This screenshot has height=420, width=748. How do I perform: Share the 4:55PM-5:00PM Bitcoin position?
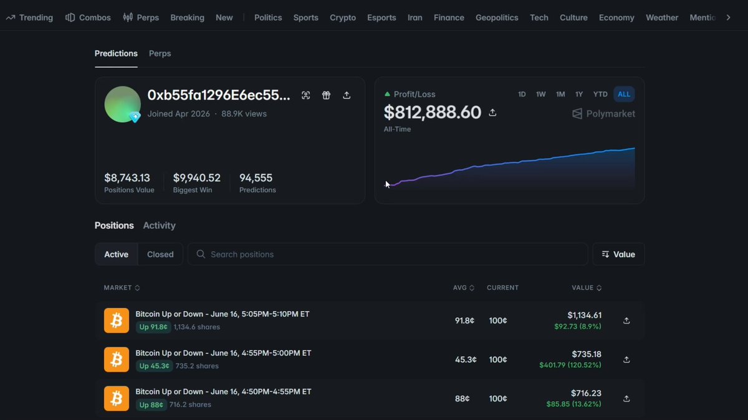(626, 360)
